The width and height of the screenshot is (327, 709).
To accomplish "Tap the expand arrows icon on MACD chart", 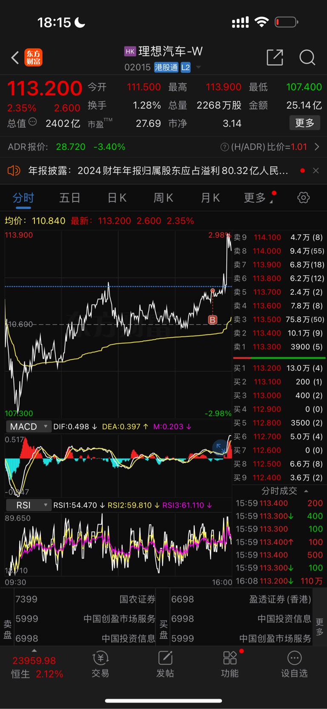I will 221,447.
